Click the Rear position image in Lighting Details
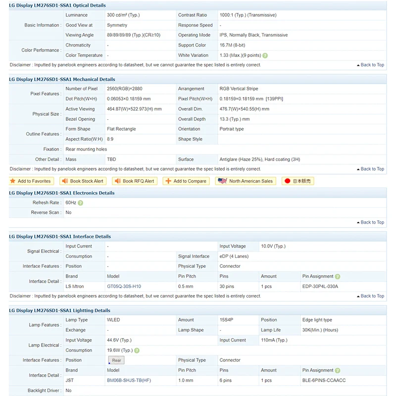 pos(116,360)
